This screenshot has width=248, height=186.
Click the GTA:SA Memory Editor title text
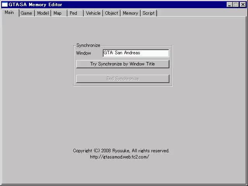tap(35, 5)
